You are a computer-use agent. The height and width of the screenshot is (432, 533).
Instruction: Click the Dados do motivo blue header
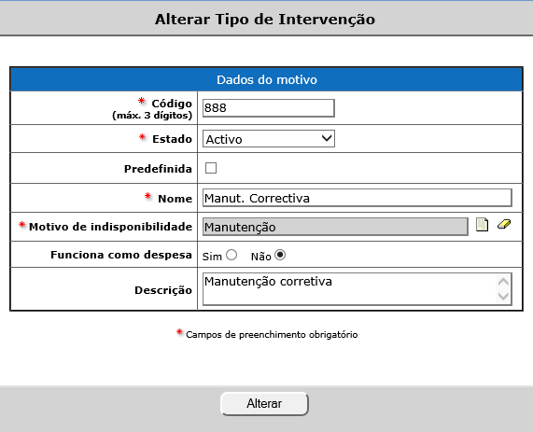pos(267,79)
